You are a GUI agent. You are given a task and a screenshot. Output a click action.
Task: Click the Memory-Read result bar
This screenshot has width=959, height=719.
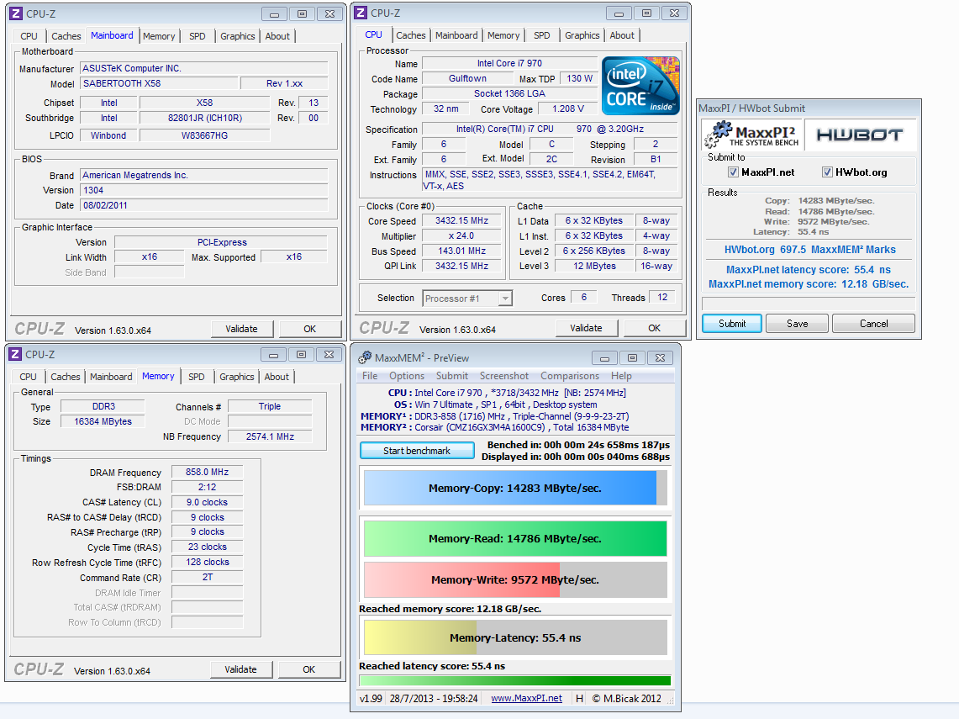[515, 538]
